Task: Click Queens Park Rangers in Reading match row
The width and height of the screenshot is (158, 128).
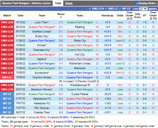Action: [42, 27]
